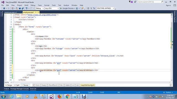
Task: Click the green Start debugging arrow
Action: click(61, 9)
